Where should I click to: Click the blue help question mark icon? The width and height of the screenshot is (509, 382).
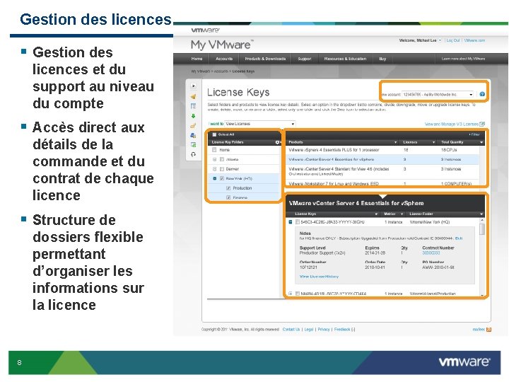[x=482, y=94]
